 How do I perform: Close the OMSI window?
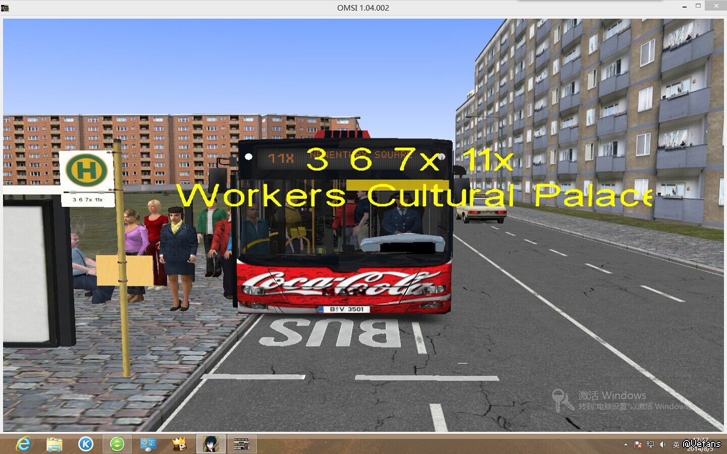716,6
